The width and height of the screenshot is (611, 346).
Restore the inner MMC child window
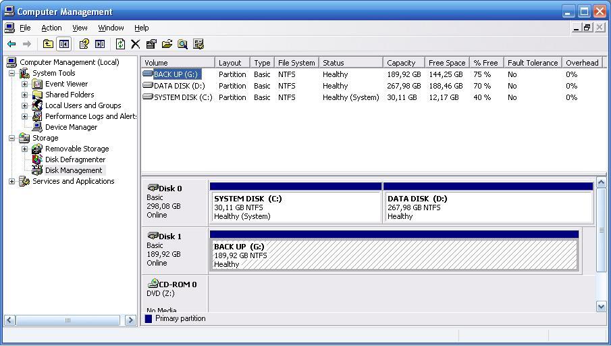click(x=587, y=28)
